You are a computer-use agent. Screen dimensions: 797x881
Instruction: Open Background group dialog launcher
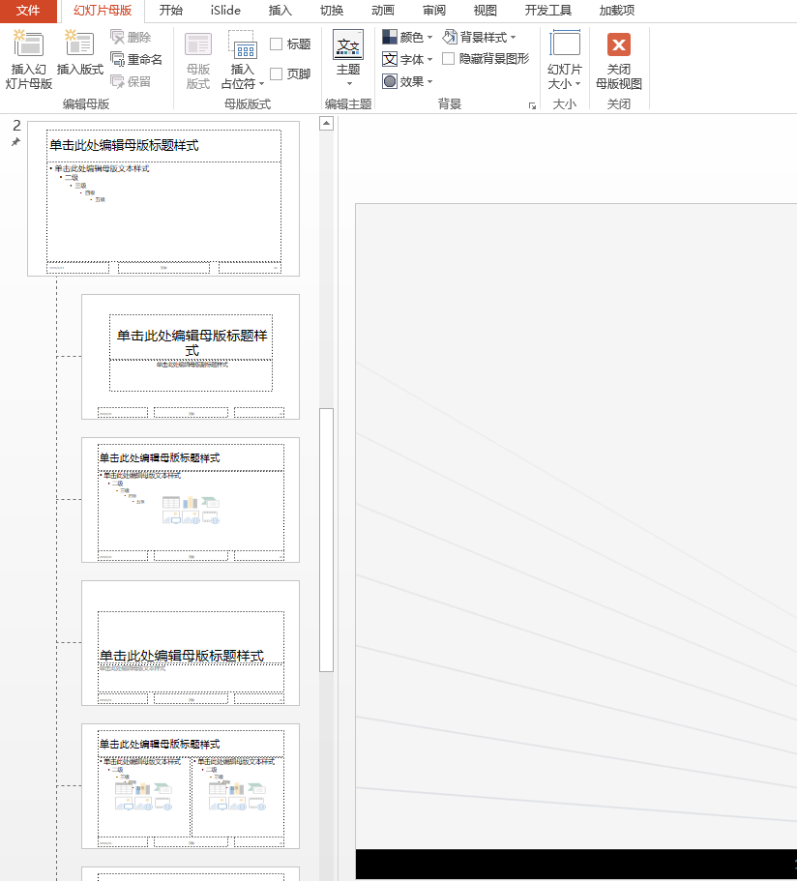532,105
